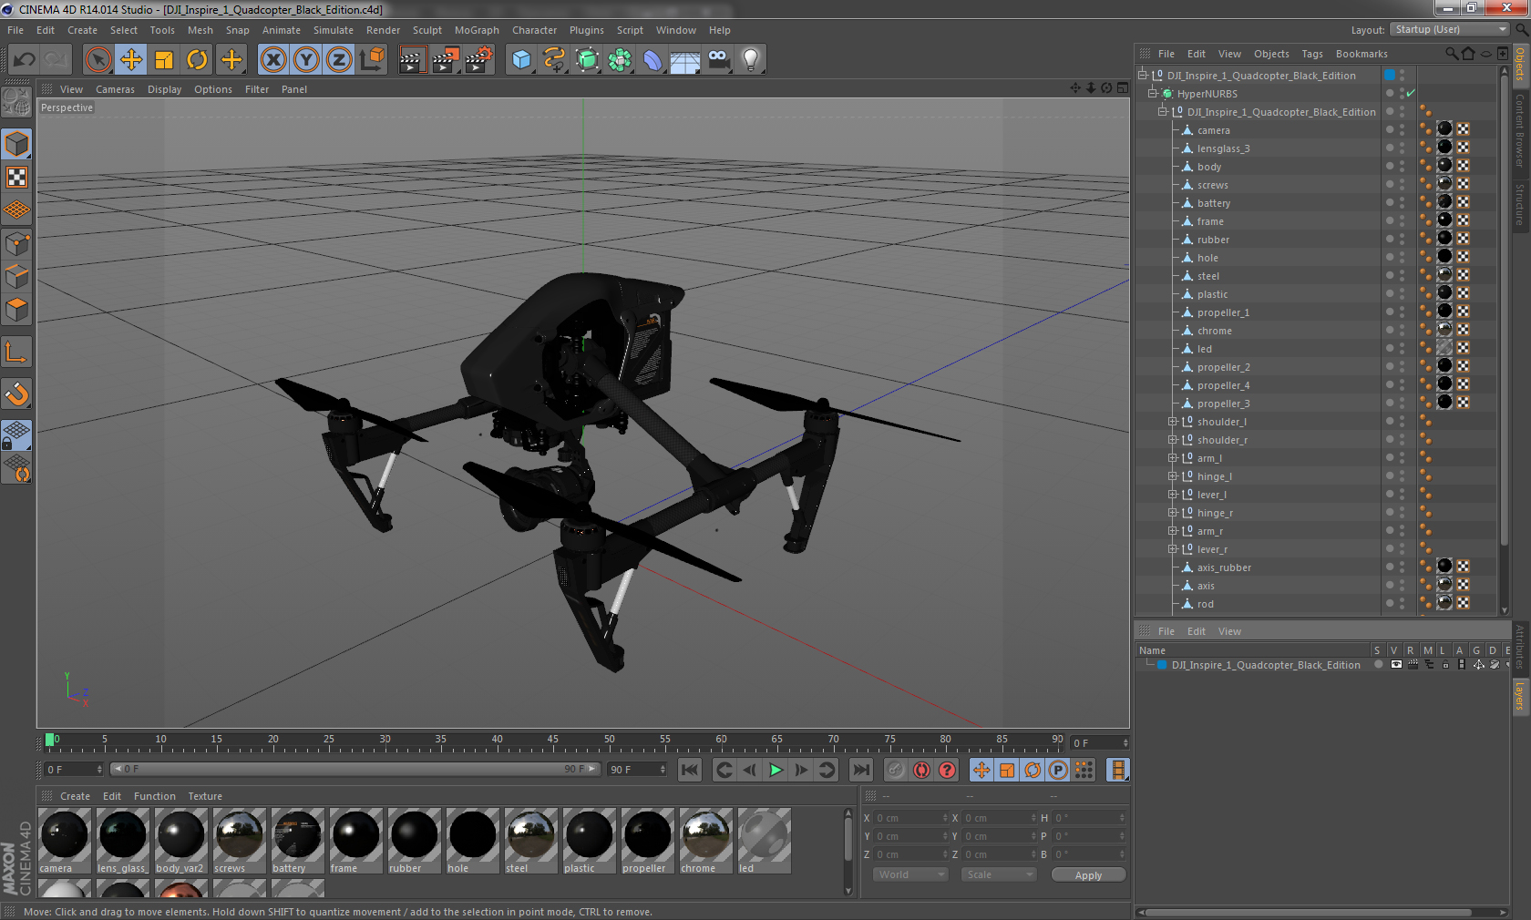Click frame 45 on the timeline
This screenshot has height=920, width=1531.
(553, 741)
